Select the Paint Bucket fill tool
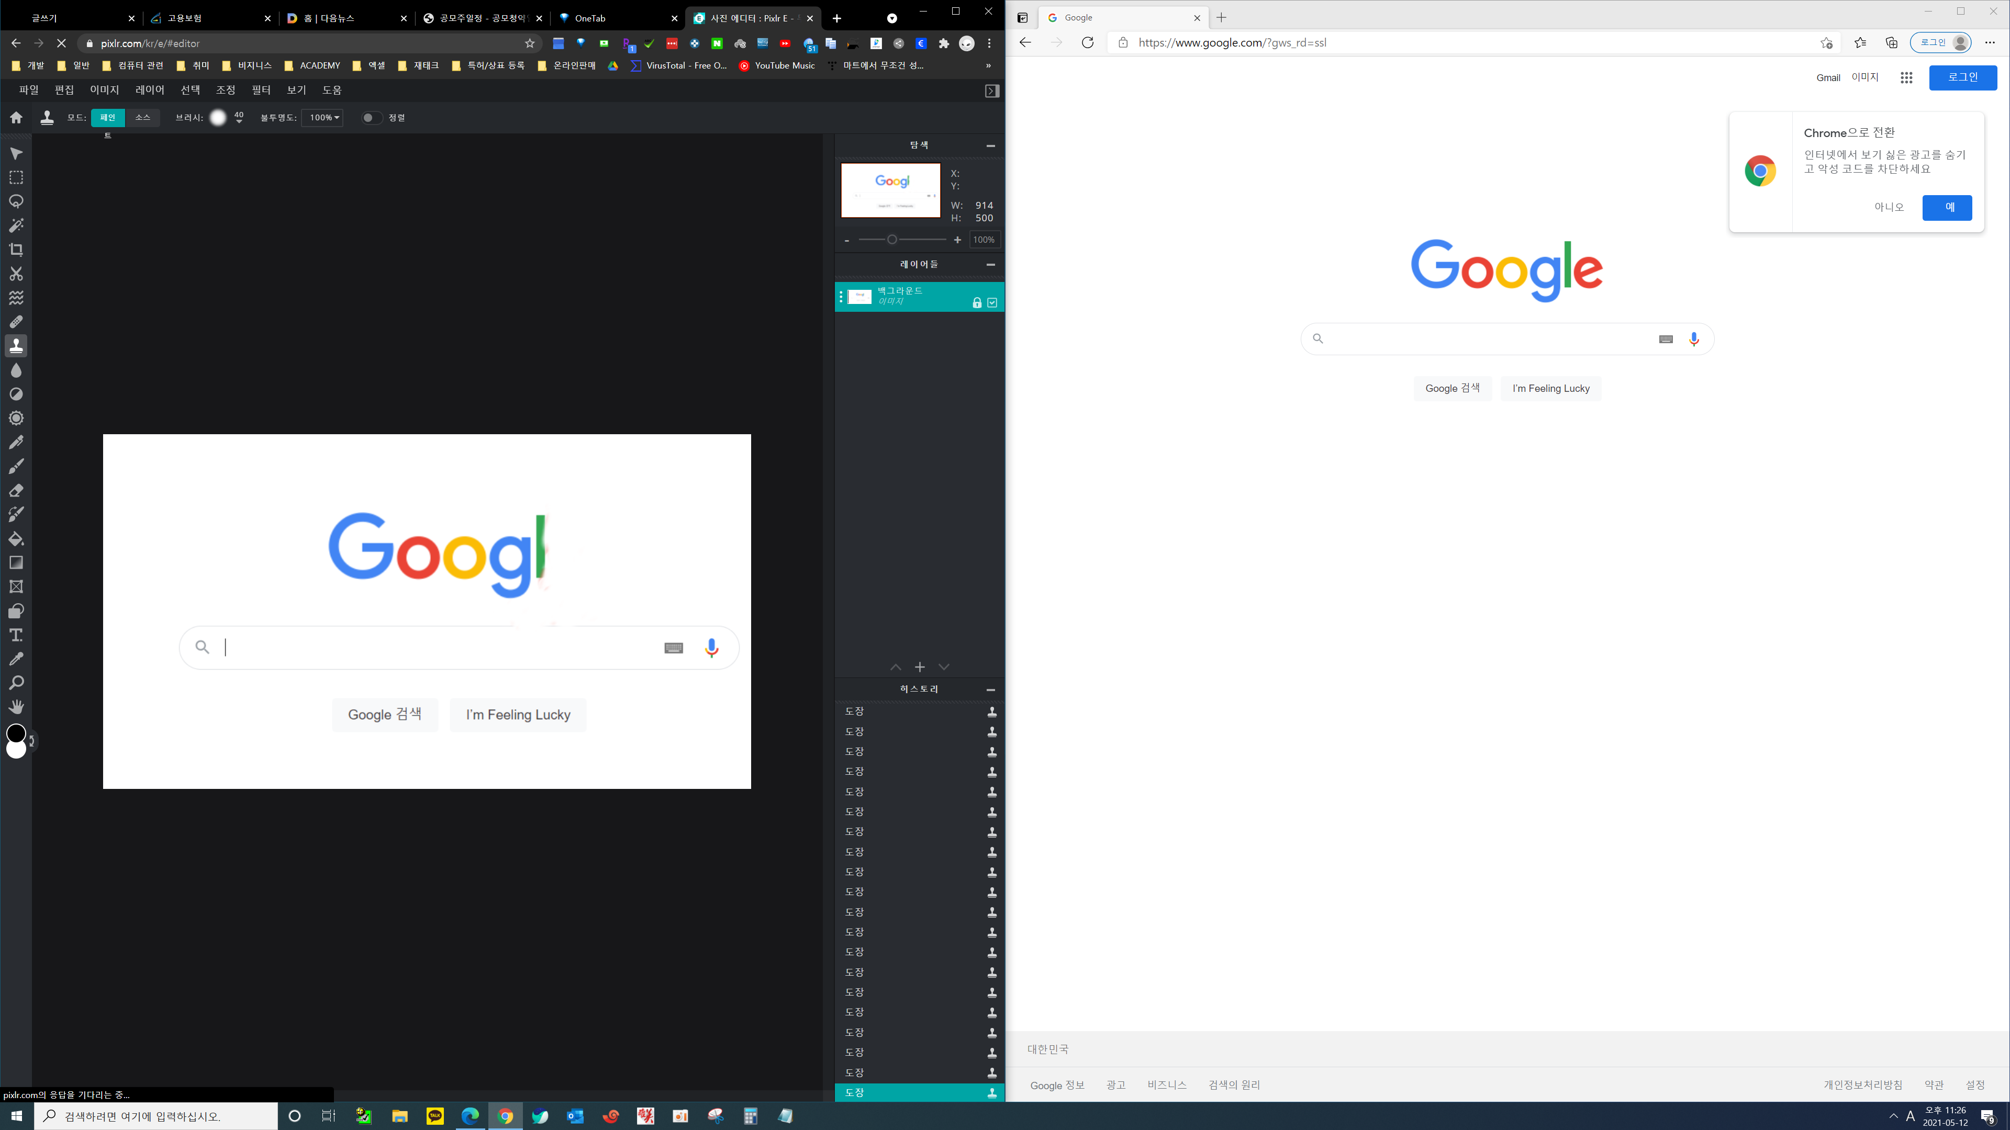Viewport: 2010px width, 1130px height. [x=16, y=539]
